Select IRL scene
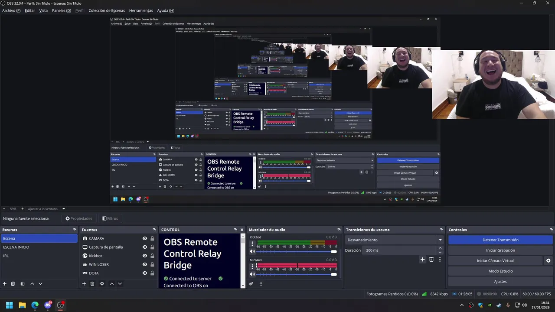 point(39,256)
